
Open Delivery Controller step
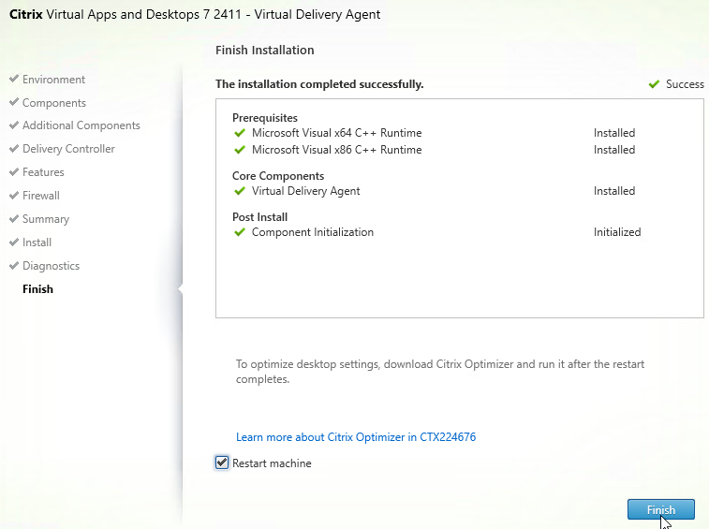point(68,149)
